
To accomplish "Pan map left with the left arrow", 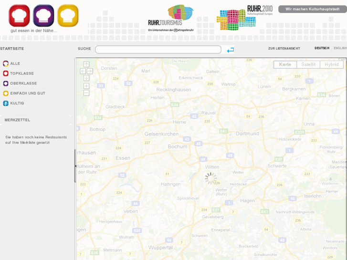I will tap(83, 71).
